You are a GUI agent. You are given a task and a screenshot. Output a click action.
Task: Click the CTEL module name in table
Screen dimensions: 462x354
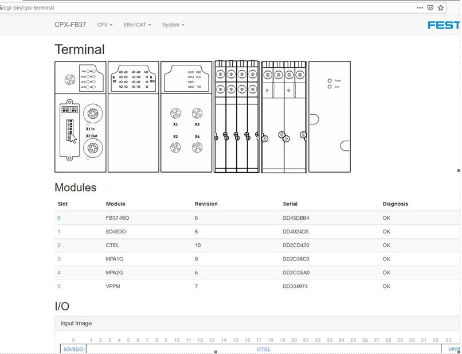112,245
